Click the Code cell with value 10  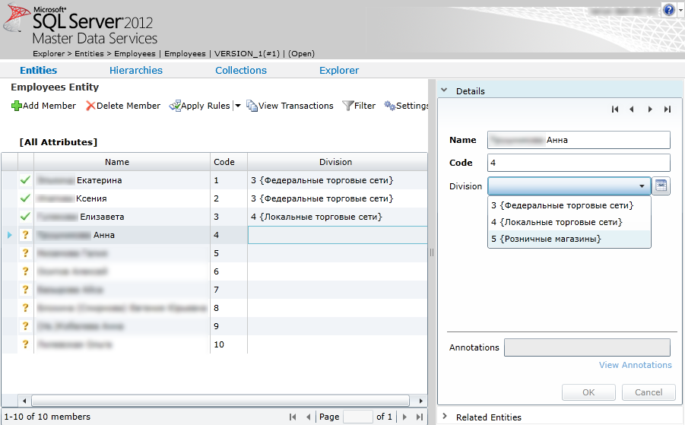tap(229, 344)
